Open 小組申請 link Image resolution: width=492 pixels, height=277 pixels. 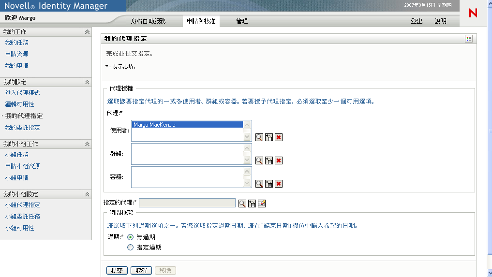click(x=16, y=177)
